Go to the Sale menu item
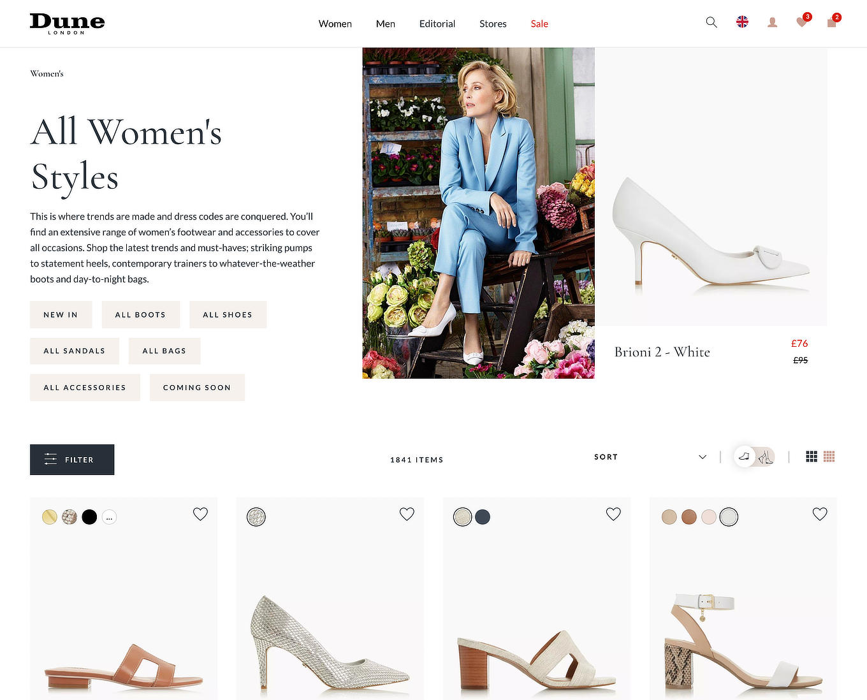This screenshot has height=700, width=867. (539, 24)
